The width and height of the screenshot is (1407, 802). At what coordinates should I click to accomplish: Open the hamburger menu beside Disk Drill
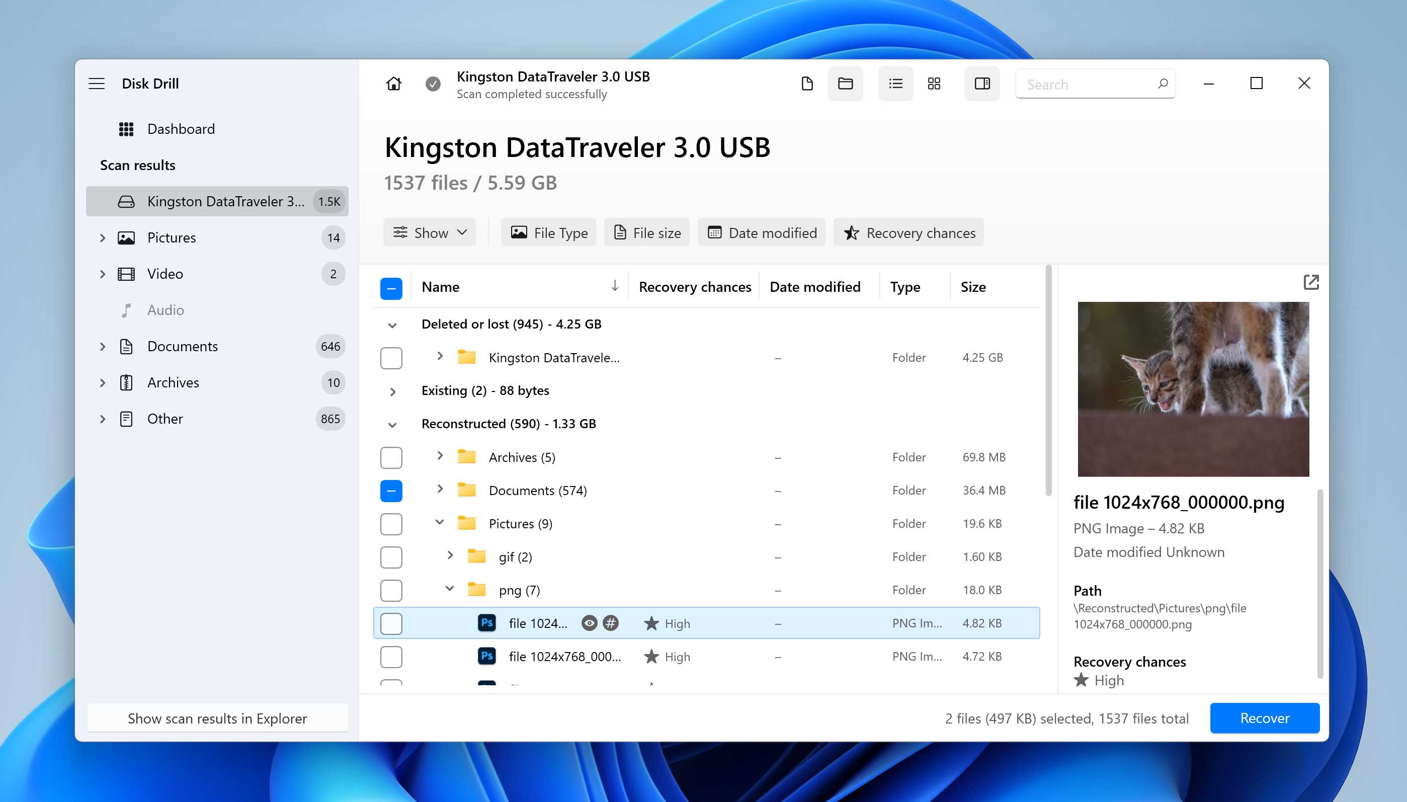coord(97,84)
